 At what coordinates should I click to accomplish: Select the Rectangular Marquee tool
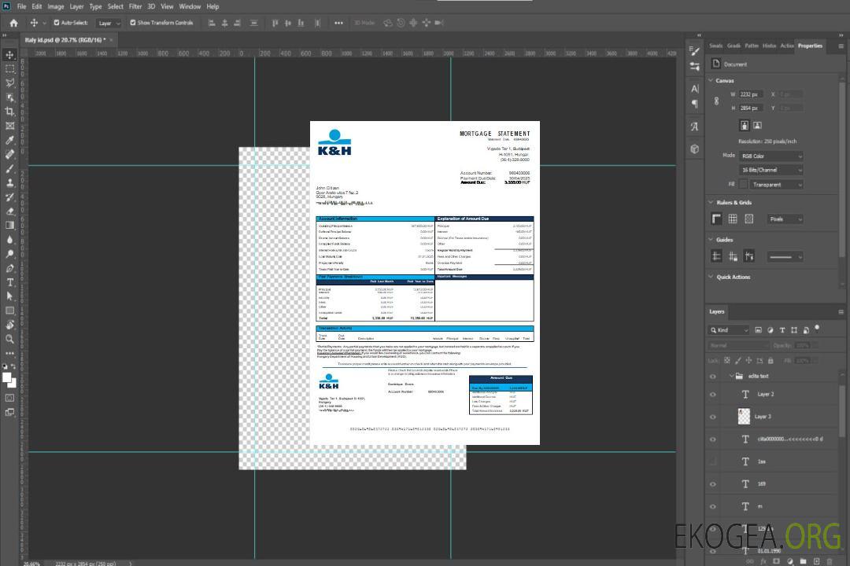pyautogui.click(x=9, y=69)
